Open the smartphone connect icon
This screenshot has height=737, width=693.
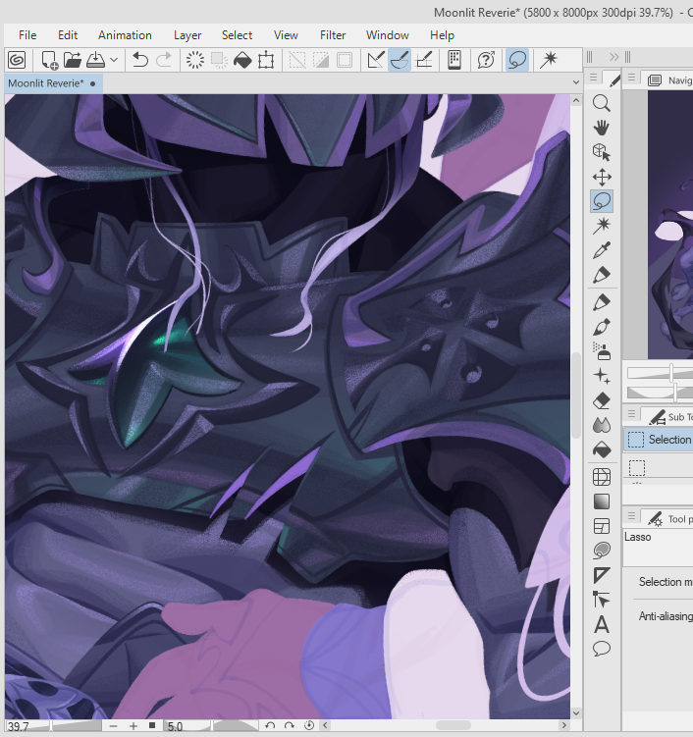tap(454, 60)
